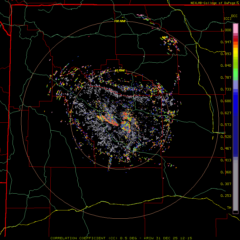Click the 0.680 legend value

(x=226, y=101)
